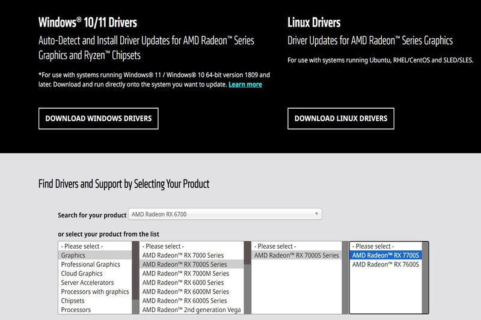Click the Download Windows Drivers button
The width and height of the screenshot is (481, 320).
[99, 118]
